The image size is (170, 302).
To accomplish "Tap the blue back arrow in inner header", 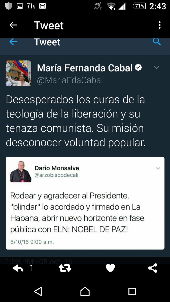I will tap(13, 42).
